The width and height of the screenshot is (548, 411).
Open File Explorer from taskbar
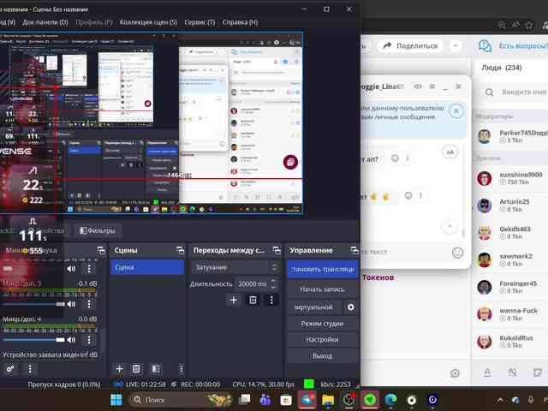click(x=328, y=400)
